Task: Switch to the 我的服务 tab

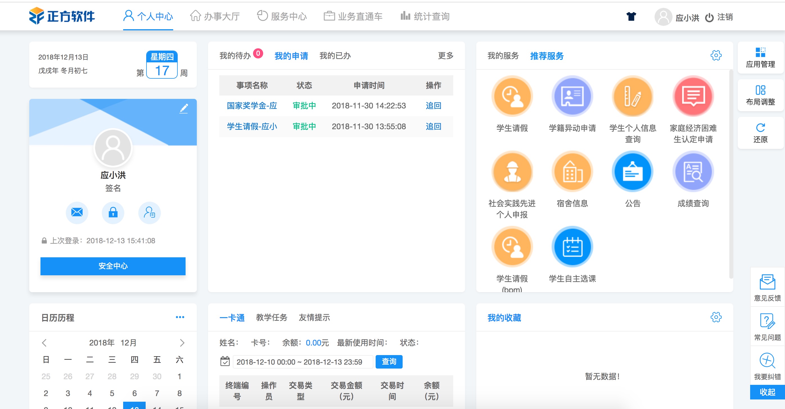Action: (503, 55)
